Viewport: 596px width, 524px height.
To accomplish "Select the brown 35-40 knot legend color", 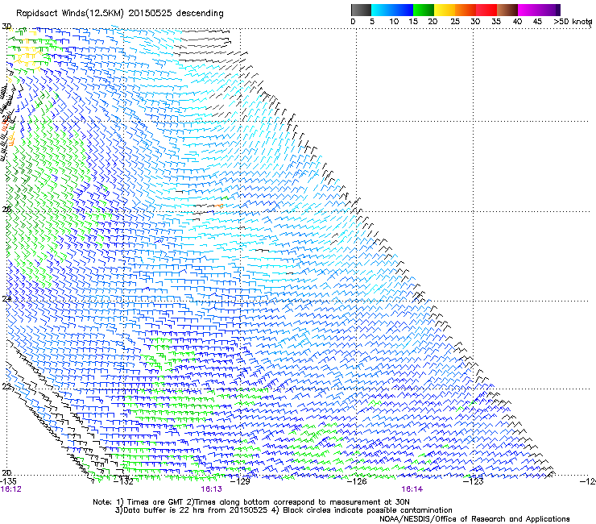I will pyautogui.click(x=507, y=10).
